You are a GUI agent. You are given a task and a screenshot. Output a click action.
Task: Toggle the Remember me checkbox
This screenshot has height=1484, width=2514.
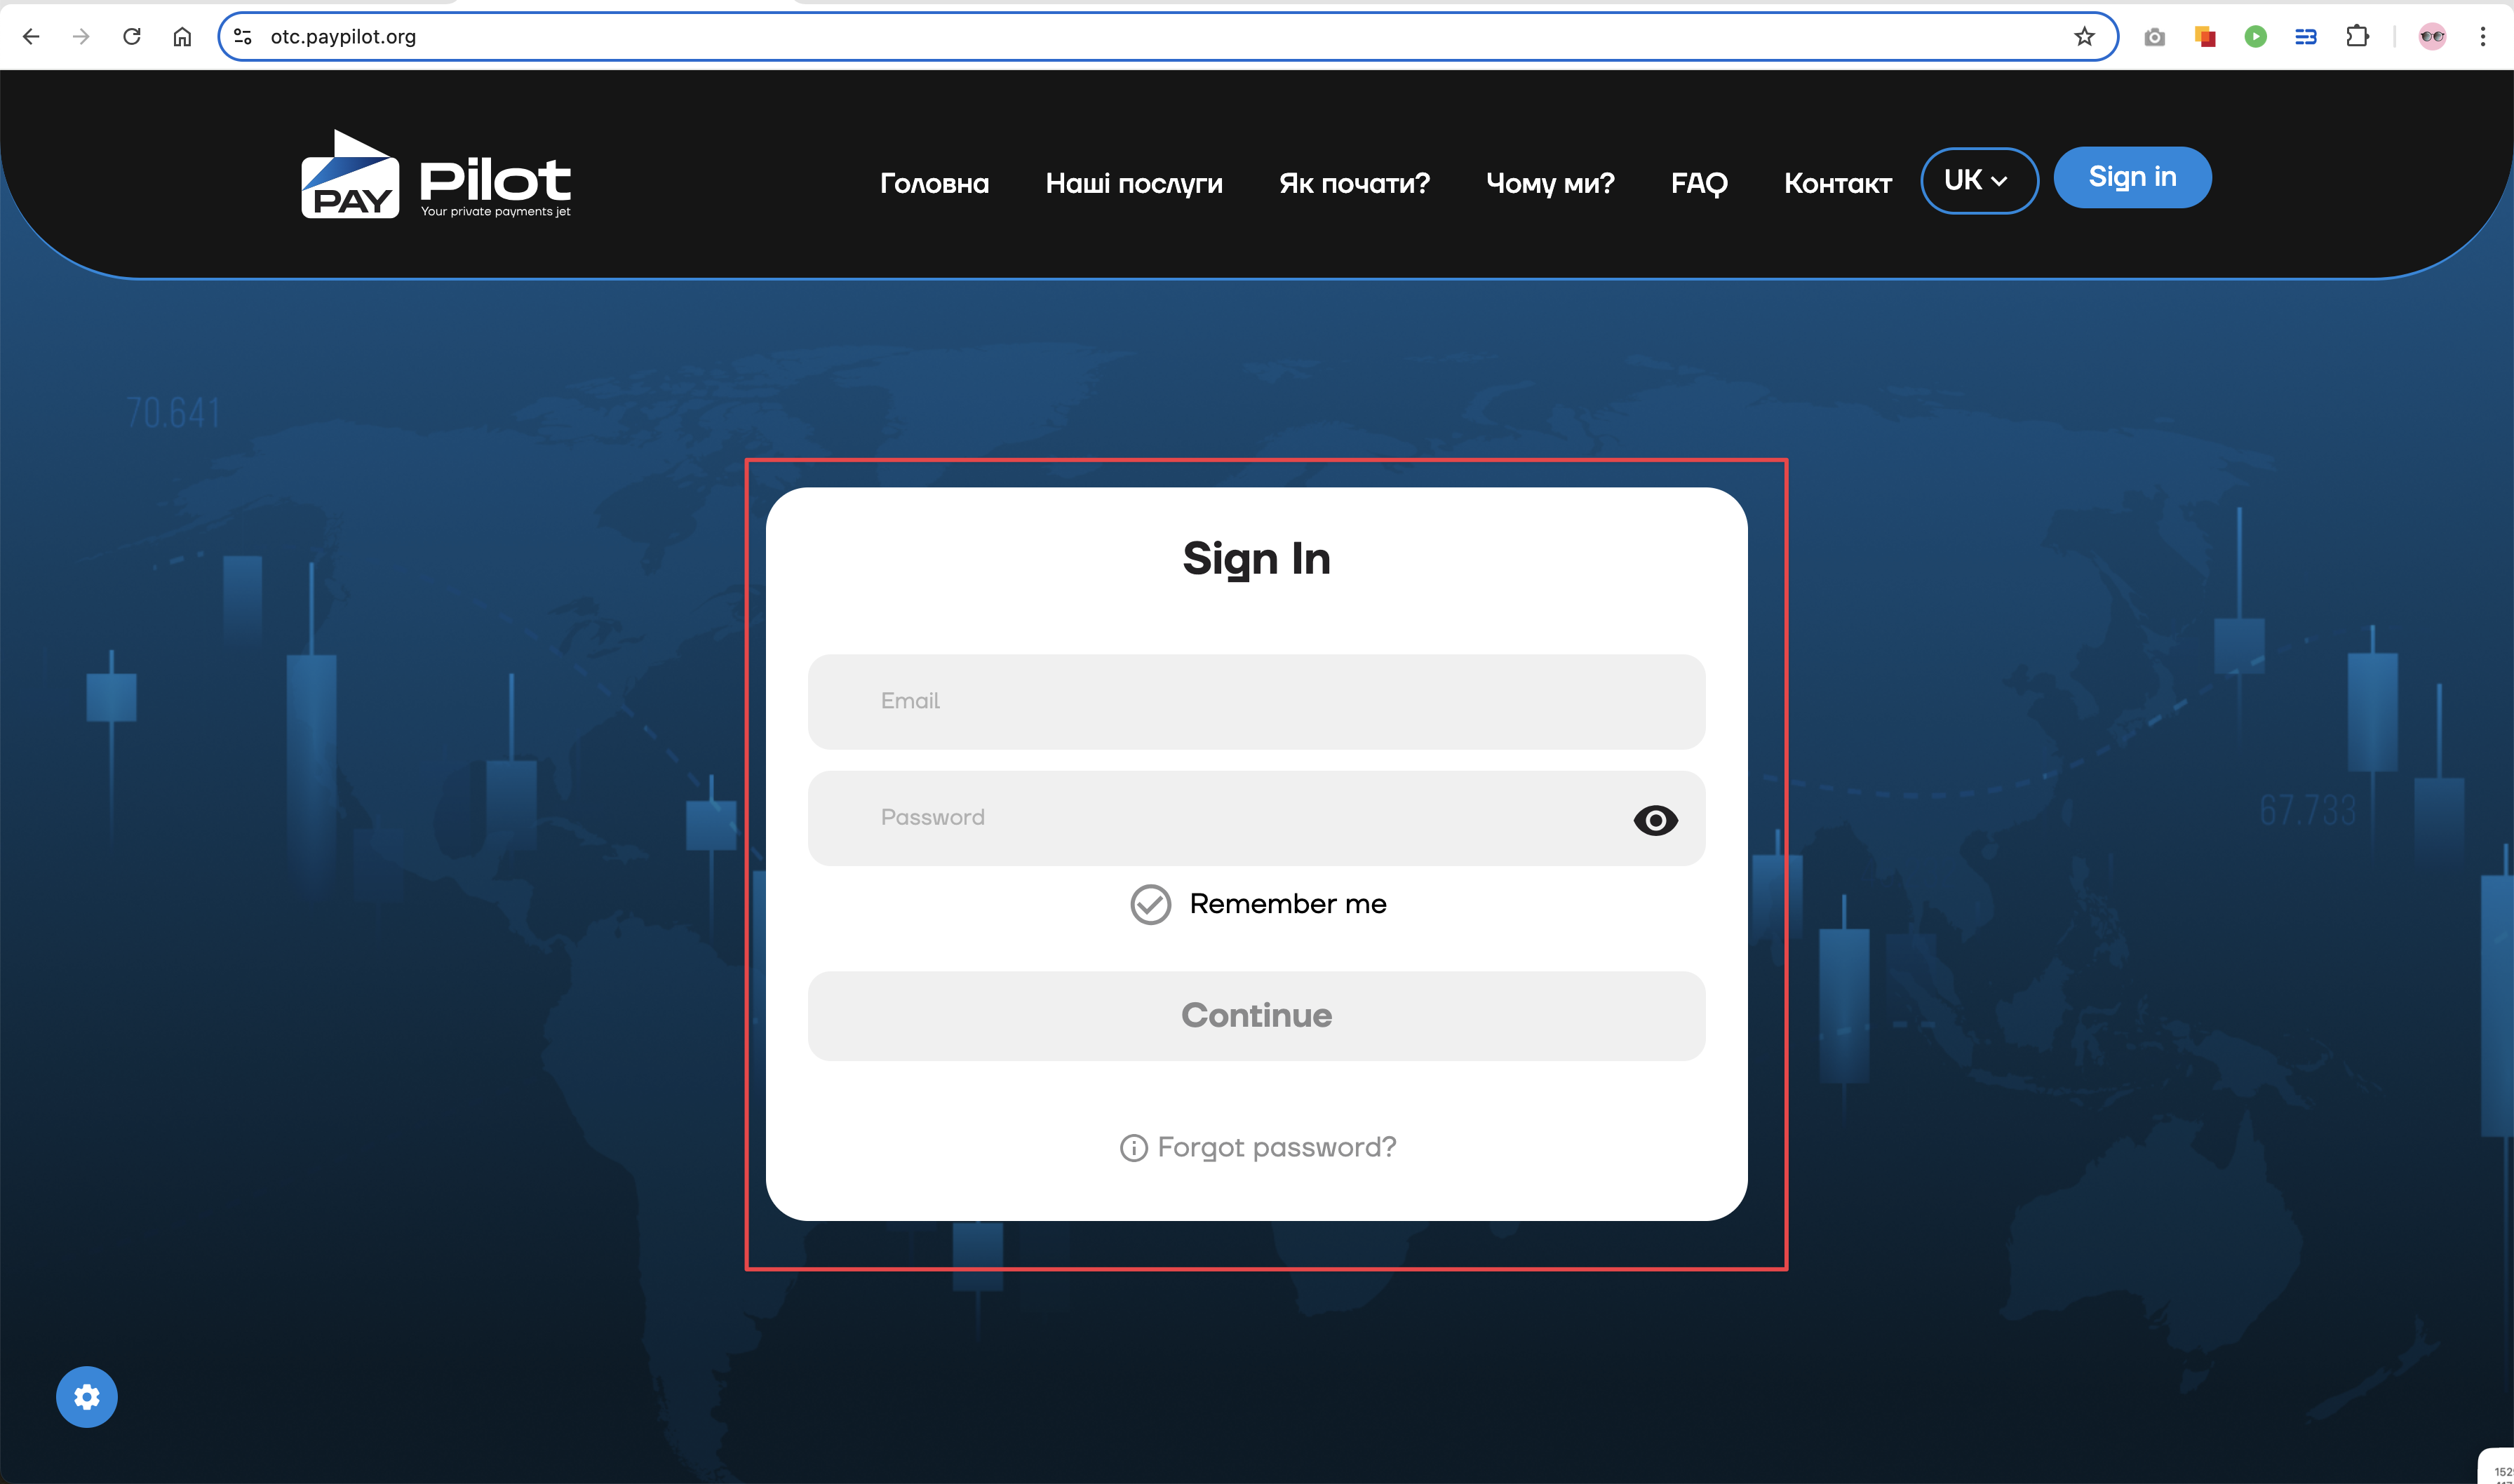[1150, 904]
